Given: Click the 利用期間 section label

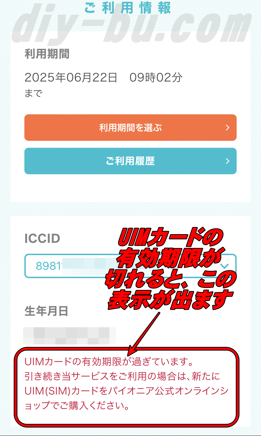Looking at the screenshot, I should [47, 54].
